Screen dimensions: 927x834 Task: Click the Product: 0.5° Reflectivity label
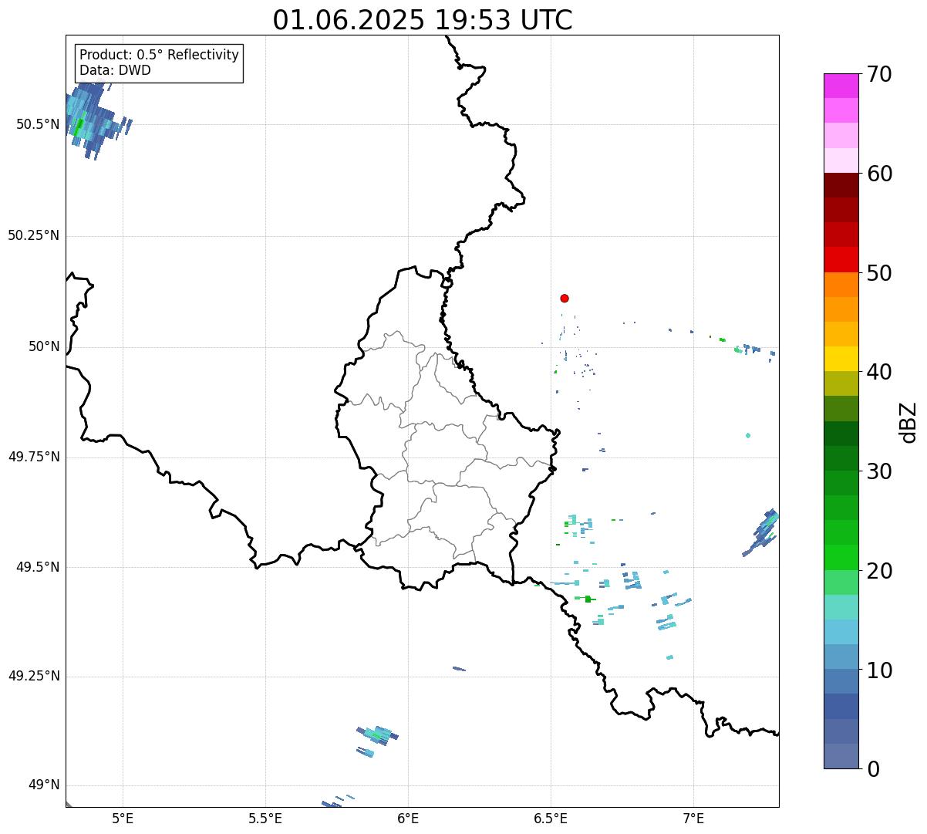point(159,55)
